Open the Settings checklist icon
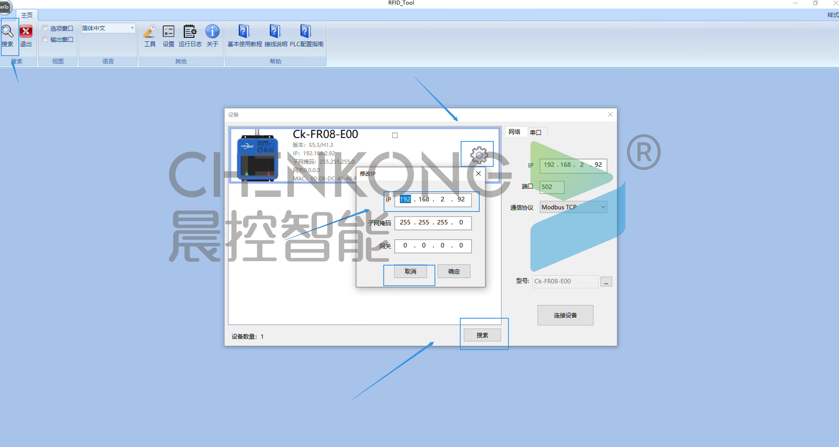 tap(169, 32)
